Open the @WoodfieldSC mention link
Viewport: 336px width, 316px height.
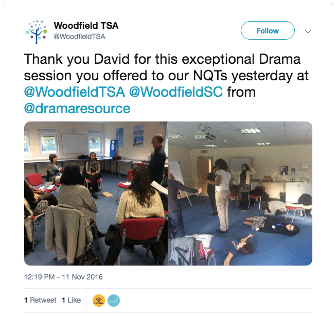tap(176, 92)
